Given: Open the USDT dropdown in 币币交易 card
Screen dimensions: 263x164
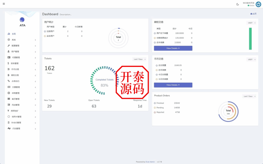Looking at the screenshot, I should 251,59.
